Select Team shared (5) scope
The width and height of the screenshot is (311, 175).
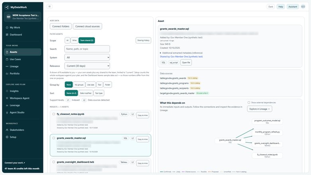[87, 40]
